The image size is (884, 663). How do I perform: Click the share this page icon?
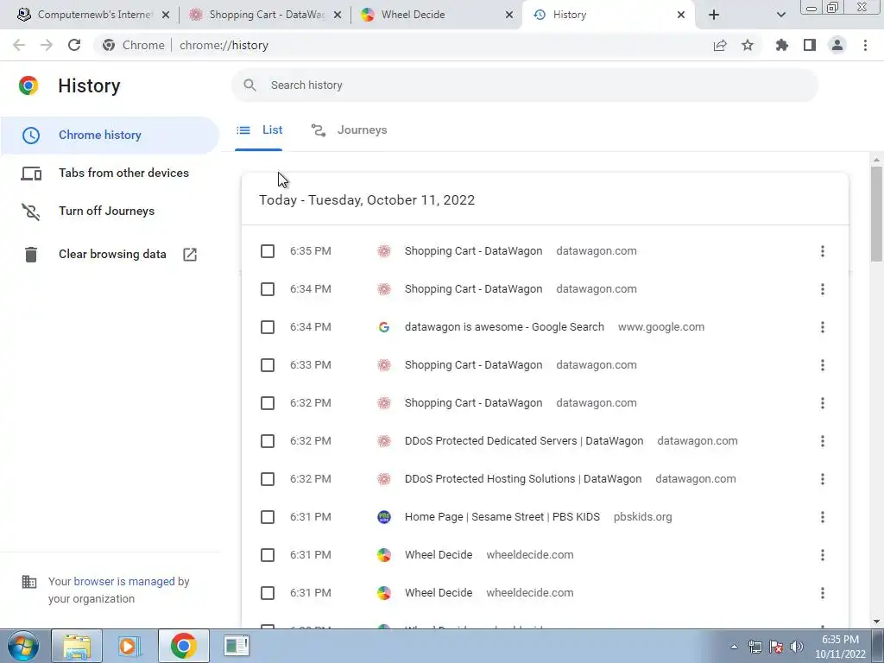coord(720,46)
